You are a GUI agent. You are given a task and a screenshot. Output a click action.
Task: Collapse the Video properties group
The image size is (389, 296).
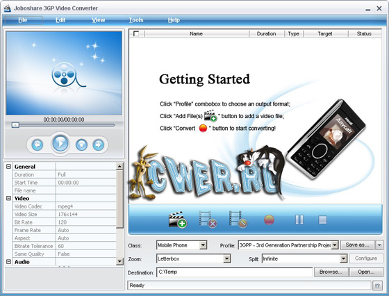tap(8, 198)
